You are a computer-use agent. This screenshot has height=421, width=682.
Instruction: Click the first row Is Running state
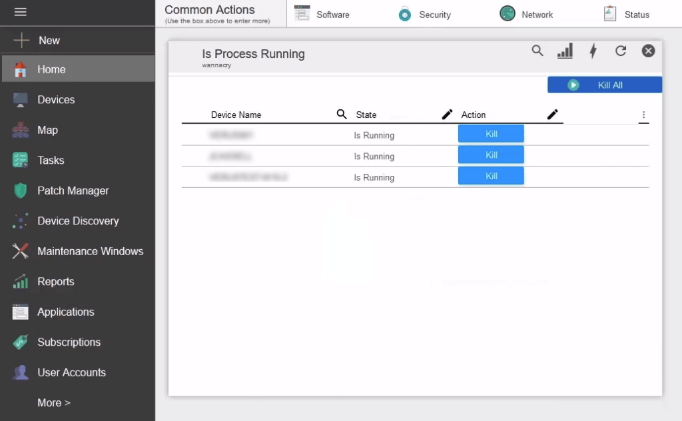(374, 135)
